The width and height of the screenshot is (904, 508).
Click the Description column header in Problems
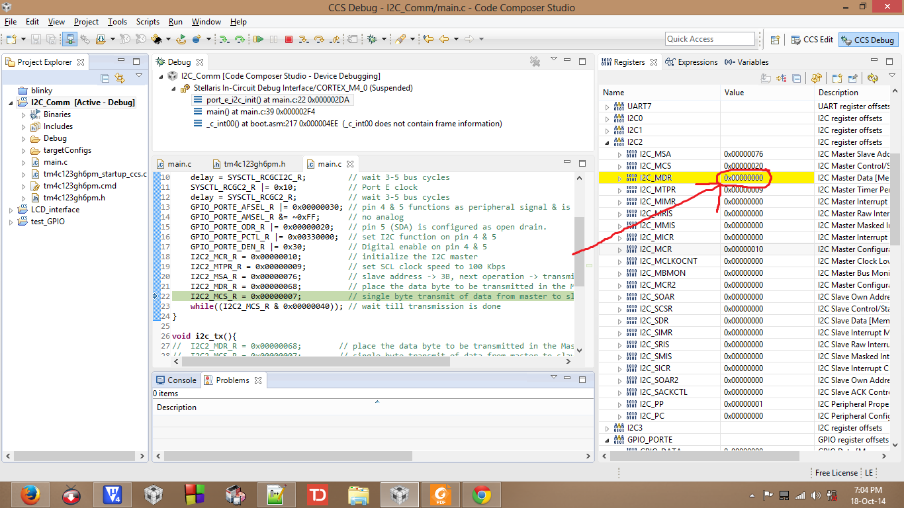[x=177, y=407]
